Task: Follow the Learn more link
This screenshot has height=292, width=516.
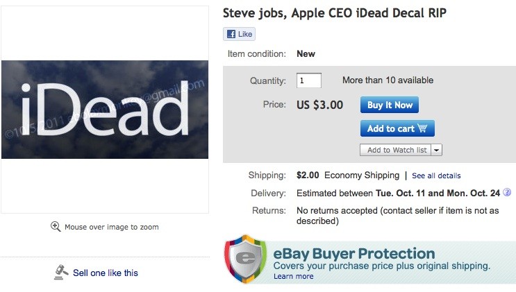Action: [x=293, y=276]
